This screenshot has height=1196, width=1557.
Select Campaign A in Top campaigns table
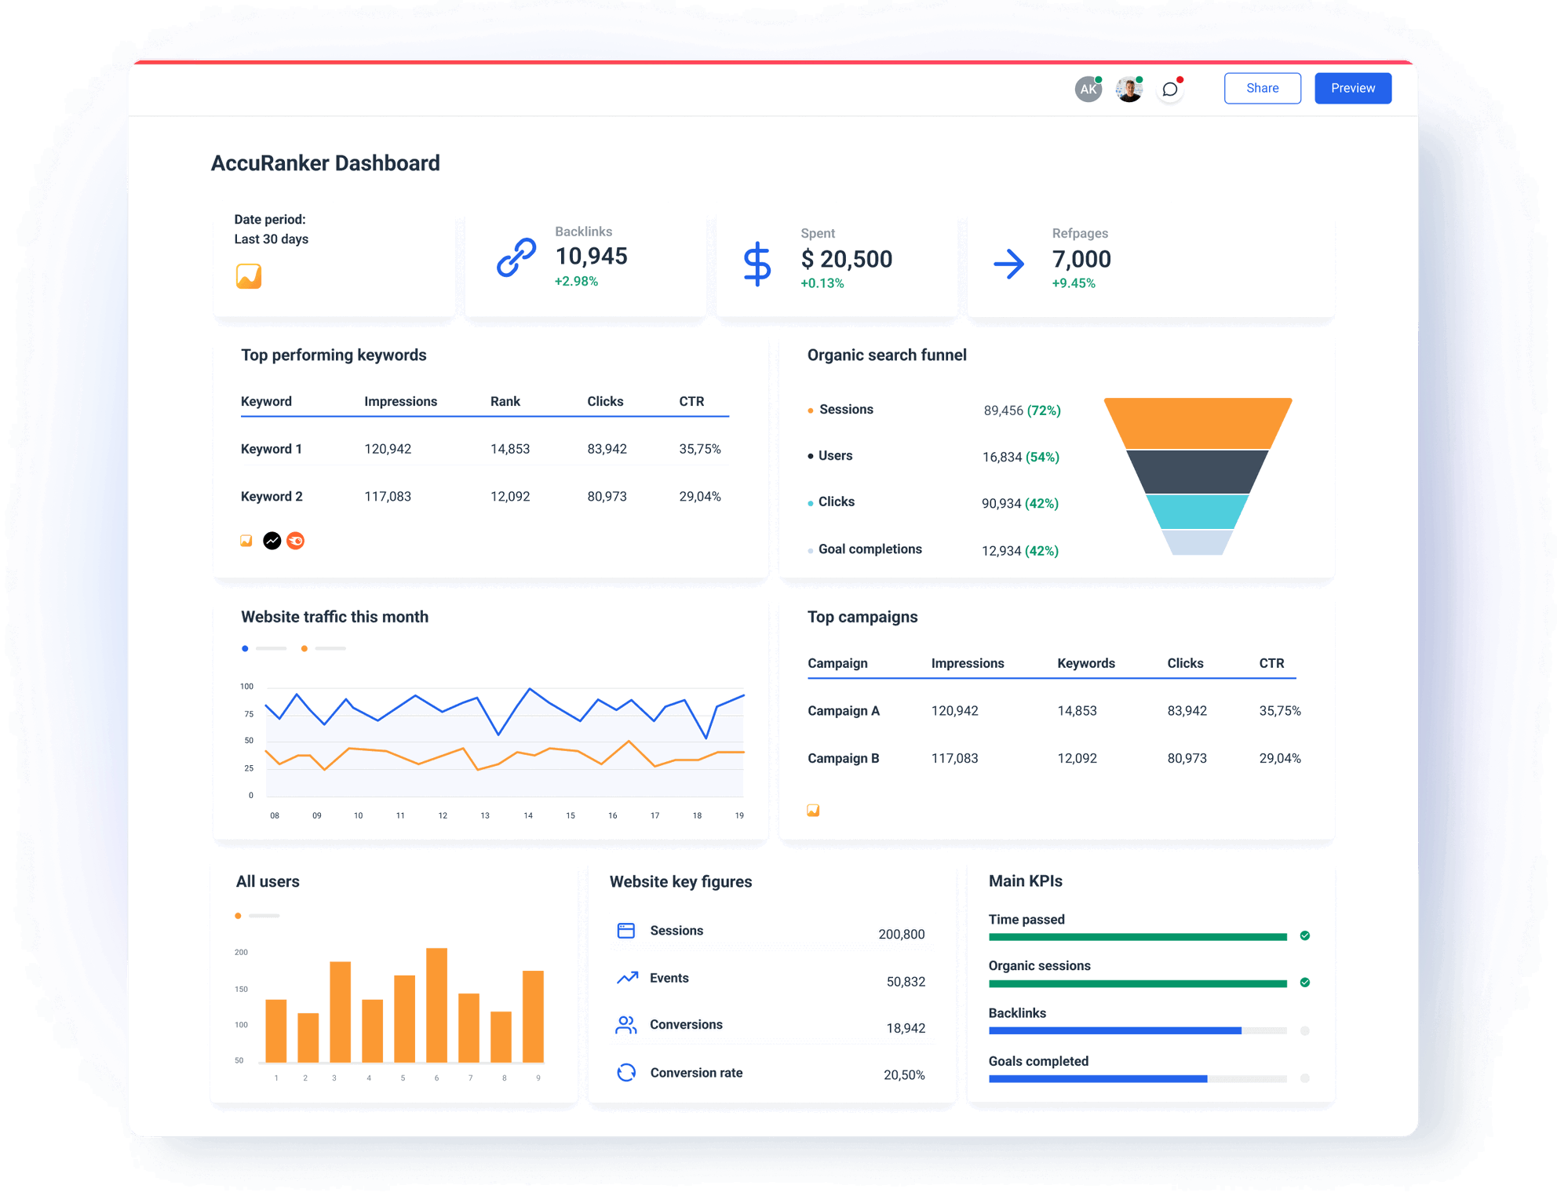coord(844,710)
